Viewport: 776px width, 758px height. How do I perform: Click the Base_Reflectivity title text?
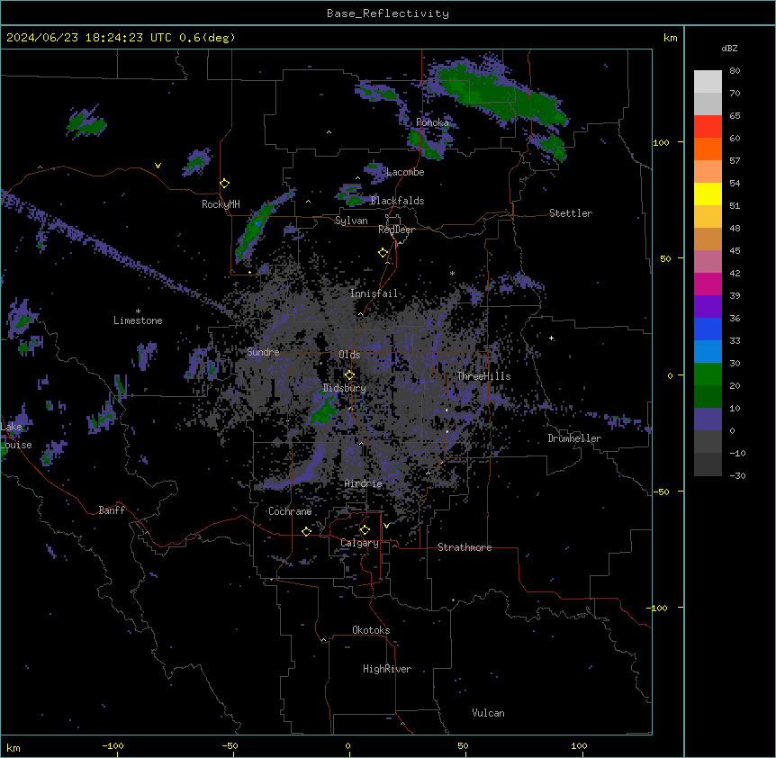tap(388, 14)
